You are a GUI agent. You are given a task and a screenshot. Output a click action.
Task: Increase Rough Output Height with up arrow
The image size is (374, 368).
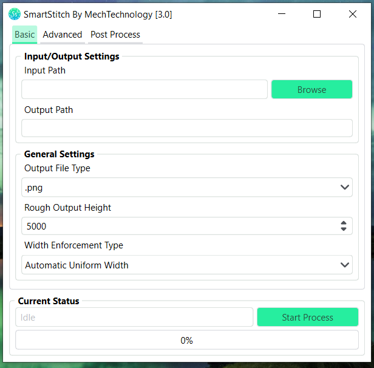click(344, 223)
